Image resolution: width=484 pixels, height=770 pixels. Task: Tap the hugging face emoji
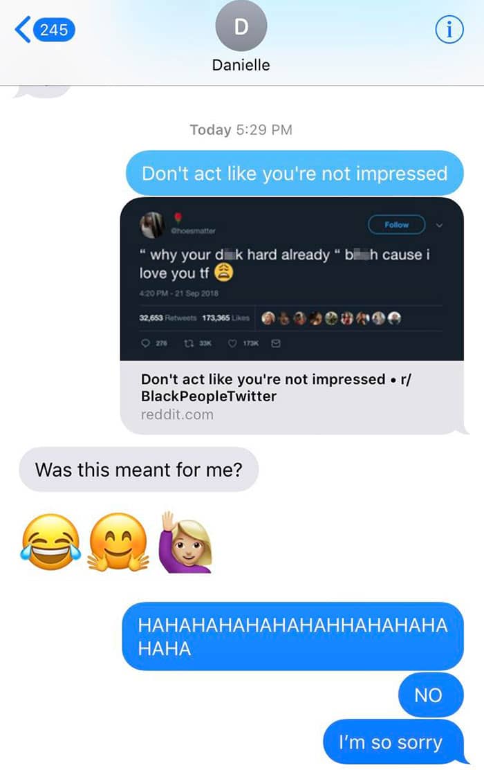(118, 542)
